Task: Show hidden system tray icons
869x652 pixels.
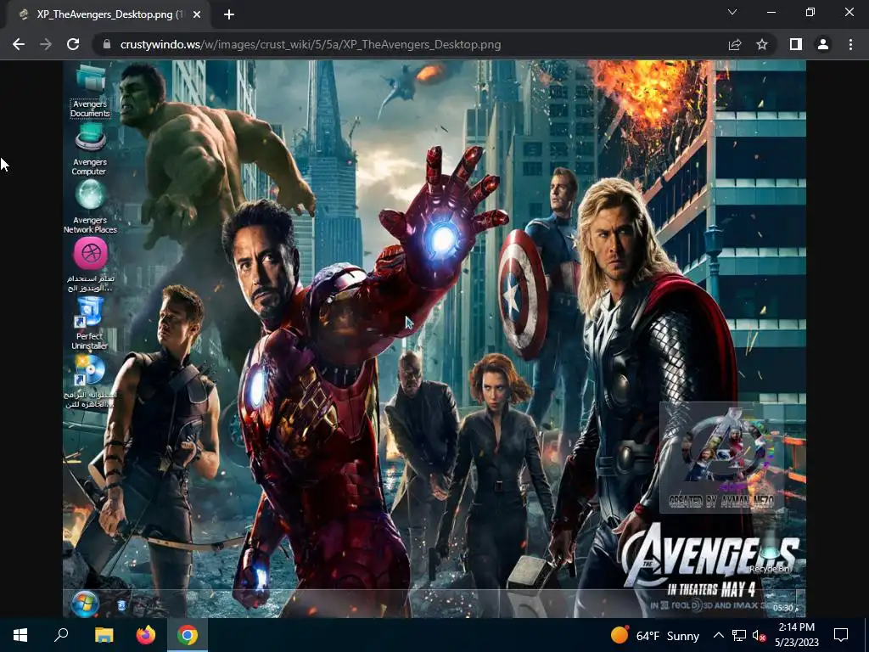Action: [718, 635]
